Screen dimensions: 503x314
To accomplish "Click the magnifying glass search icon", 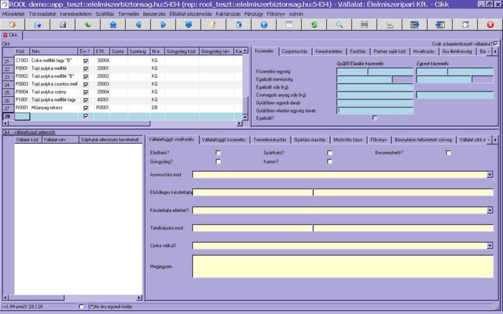I will click(x=339, y=24).
